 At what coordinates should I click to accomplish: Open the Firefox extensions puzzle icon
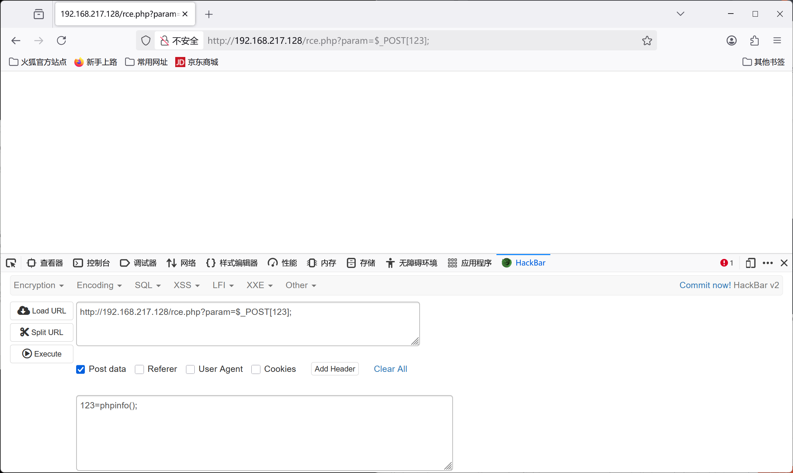pyautogui.click(x=754, y=41)
